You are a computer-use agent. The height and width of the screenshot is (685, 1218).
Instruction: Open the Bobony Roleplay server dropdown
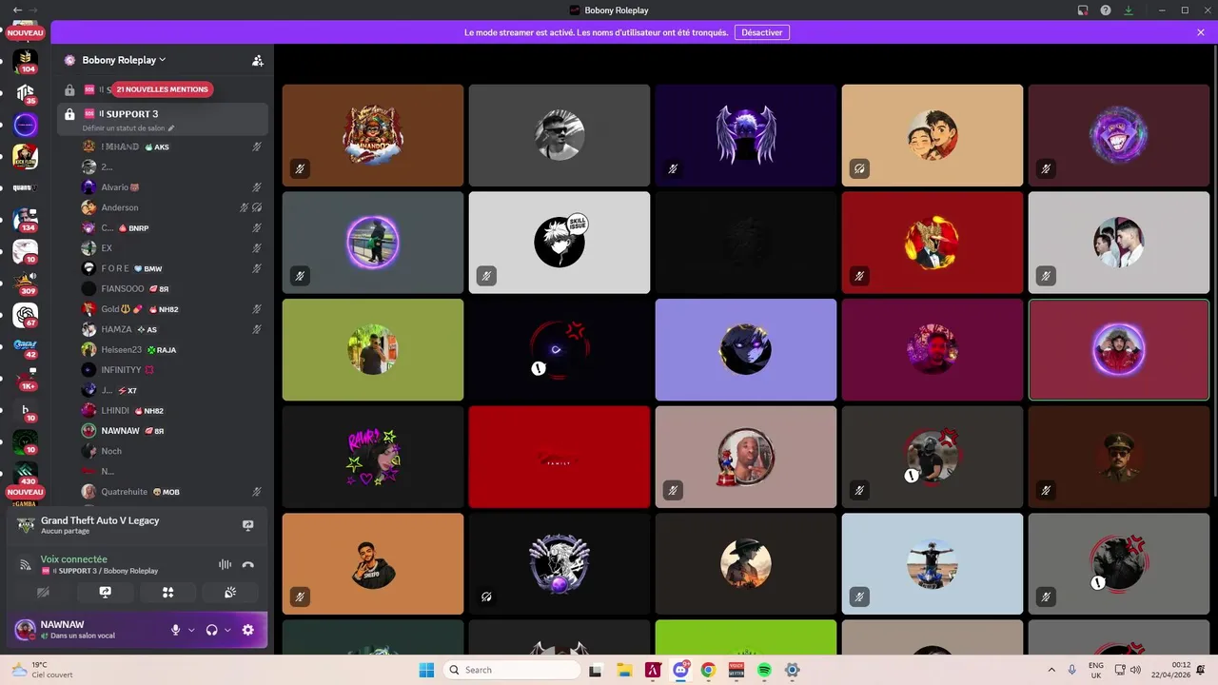coord(124,60)
